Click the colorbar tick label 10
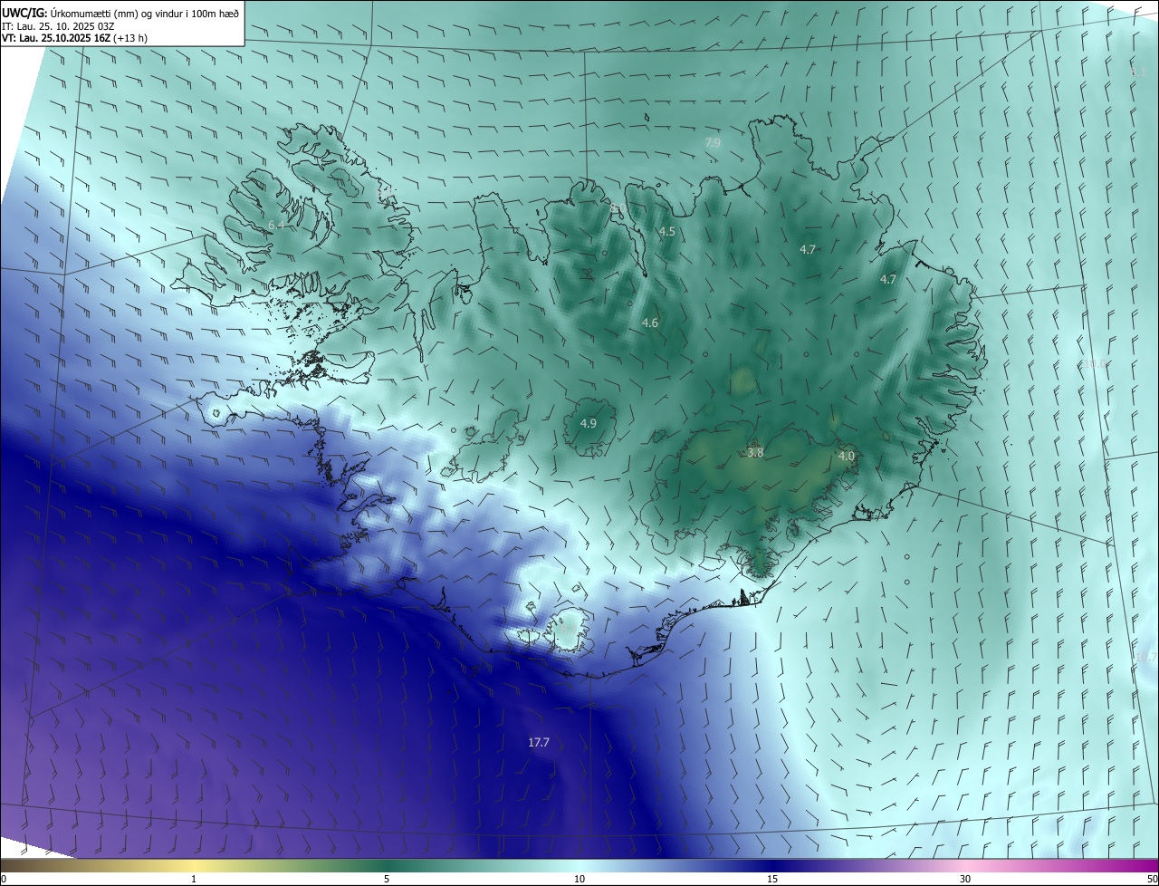Screen dimensions: 1159x886 pyautogui.click(x=579, y=880)
